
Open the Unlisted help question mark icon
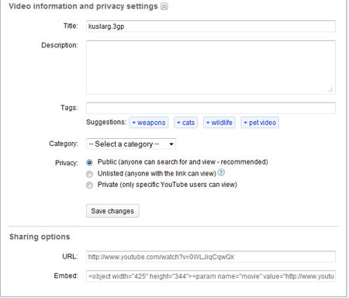[x=221, y=172]
